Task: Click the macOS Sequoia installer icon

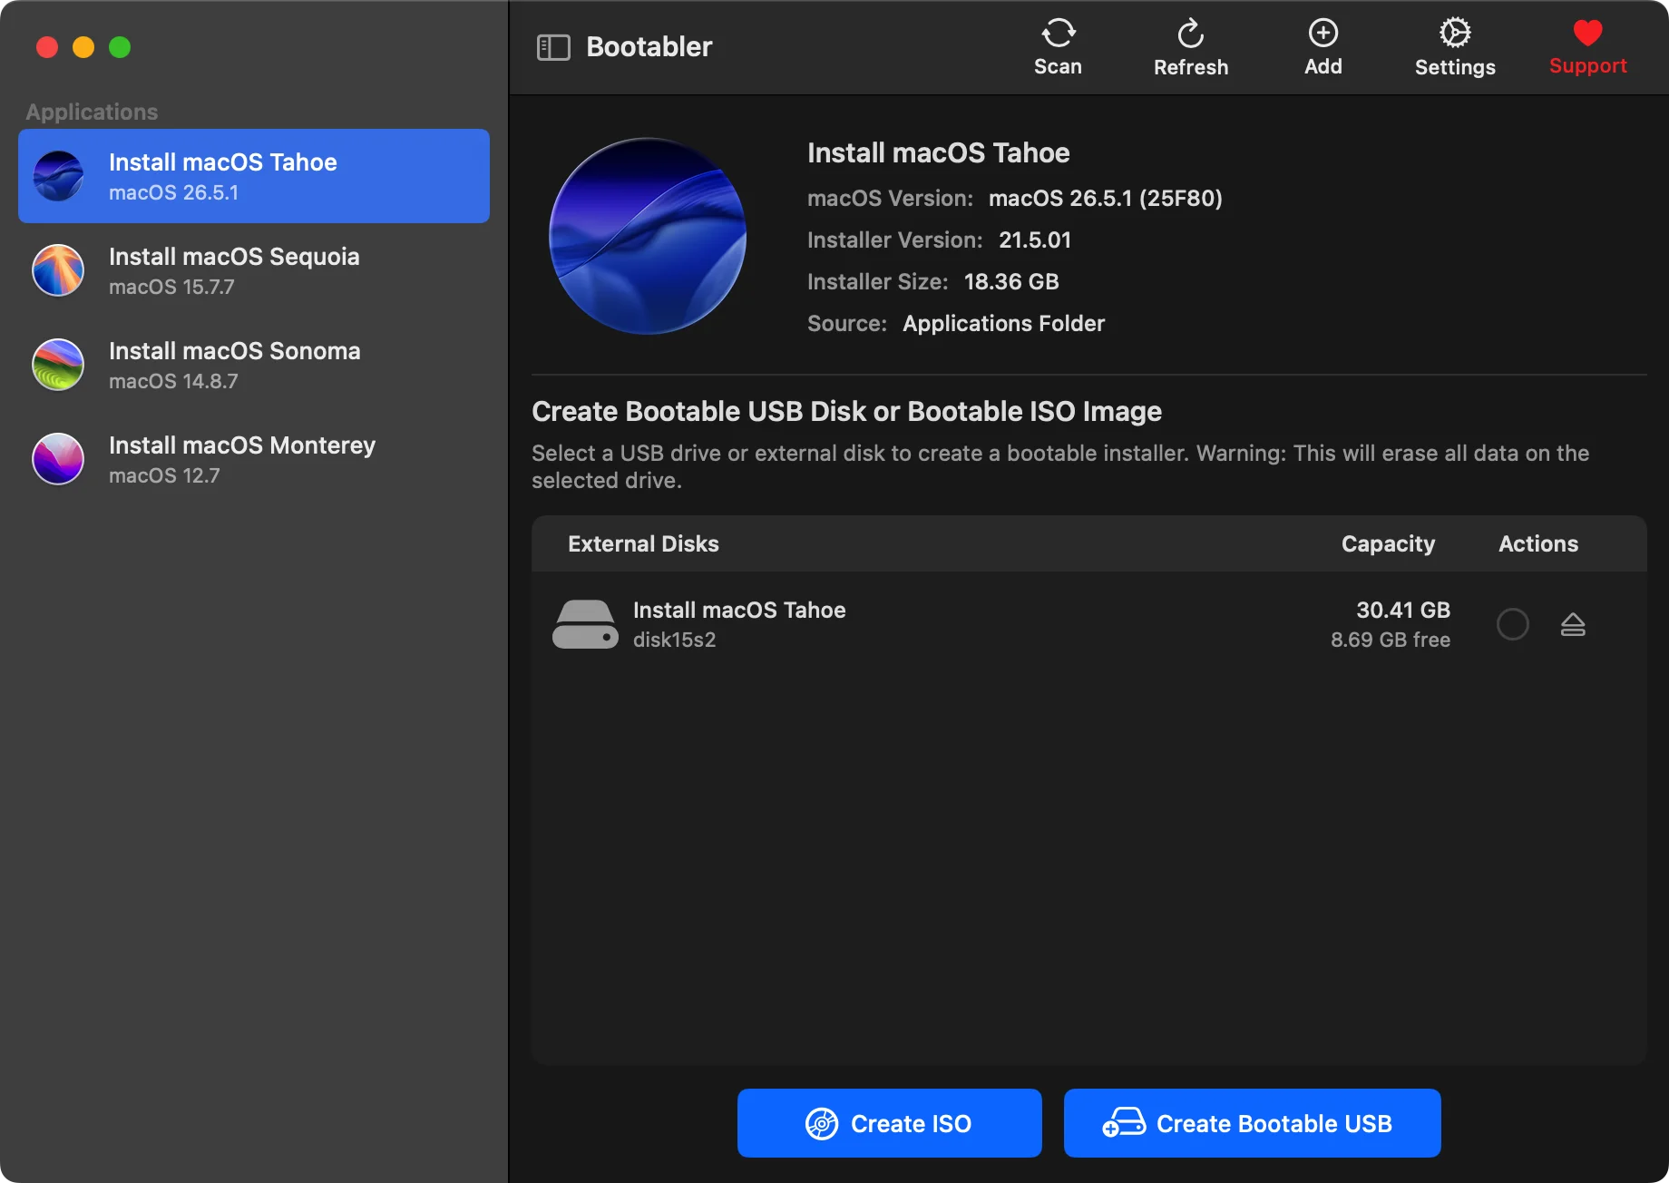Action: (x=58, y=270)
